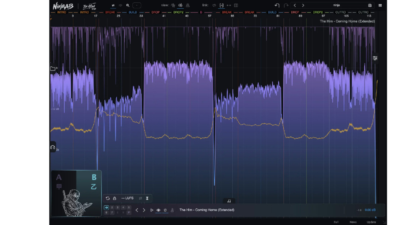This screenshot has height=225, width=408.
Task: Click track name in bottom transport bar
Action: pos(207,210)
